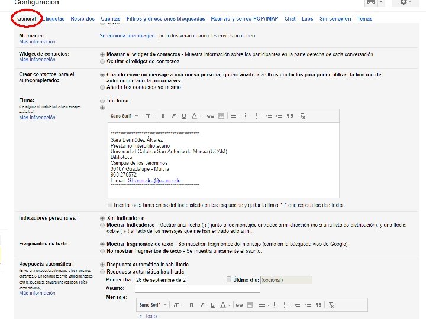
Task: Insert numbered list in signature editor
Action: [247, 116]
